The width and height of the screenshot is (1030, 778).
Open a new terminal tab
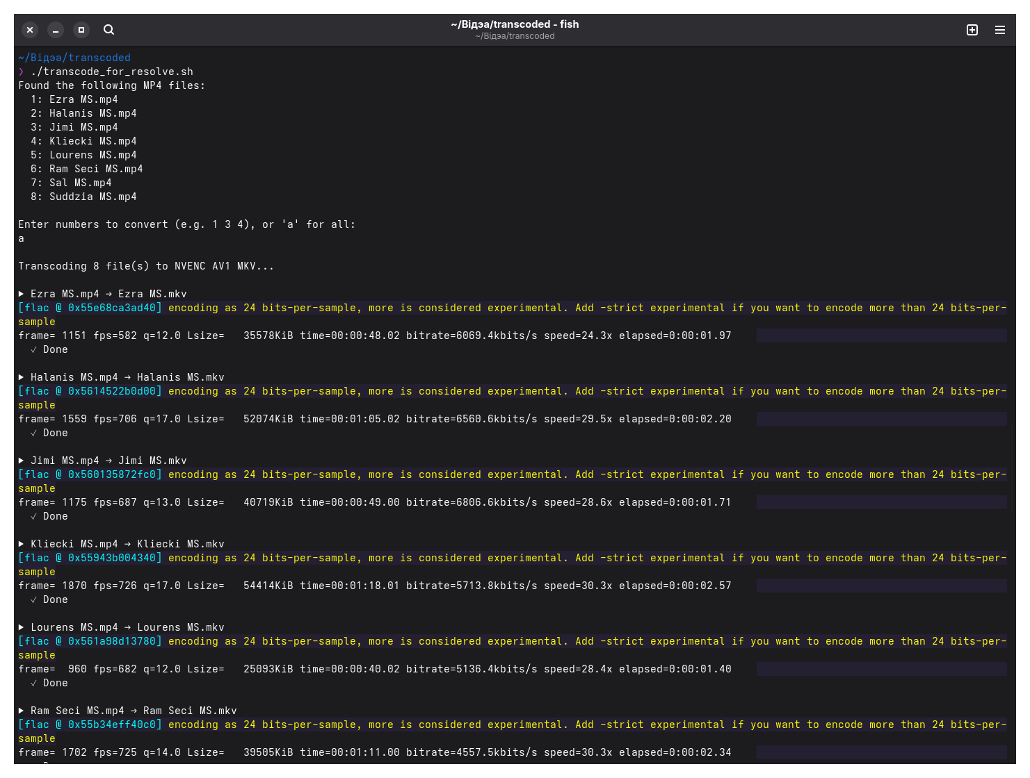pyautogui.click(x=972, y=30)
